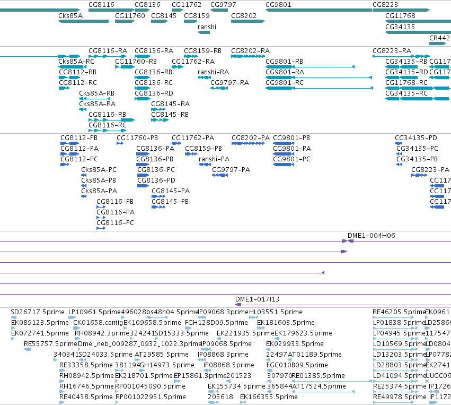
Task: Open protein CG34135-PD label
Action: [416, 138]
